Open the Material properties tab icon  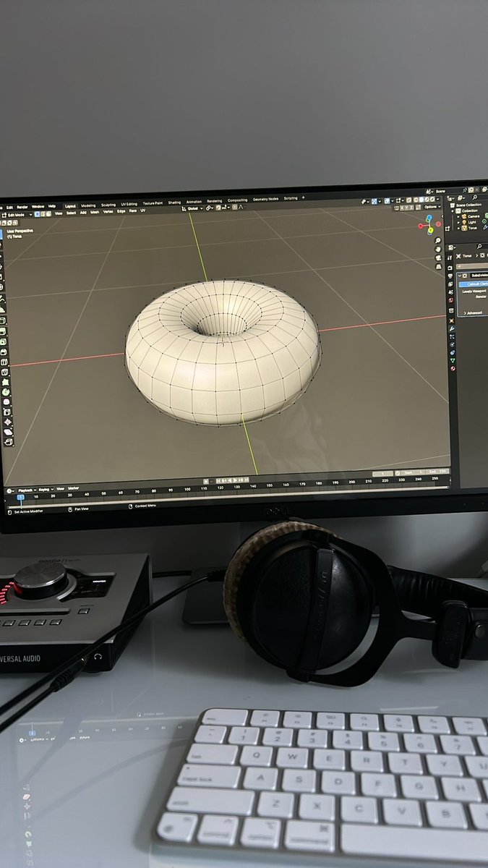453,369
